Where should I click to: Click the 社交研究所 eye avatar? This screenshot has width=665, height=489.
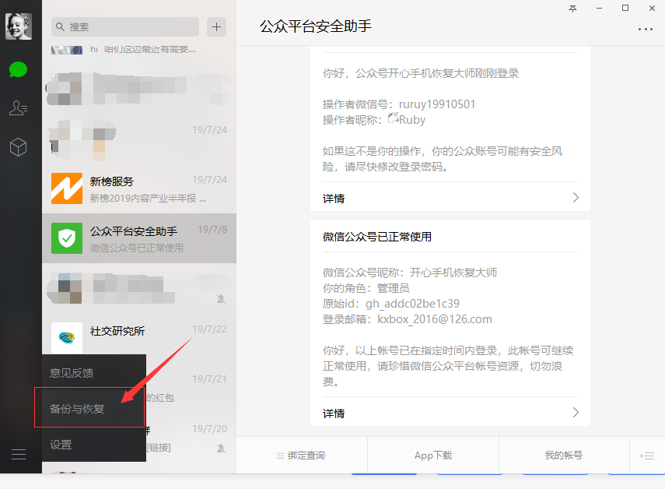pyautogui.click(x=67, y=337)
